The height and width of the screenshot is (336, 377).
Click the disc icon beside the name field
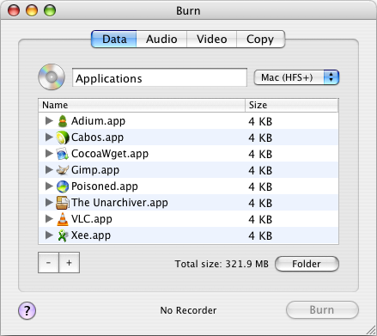[x=52, y=76]
